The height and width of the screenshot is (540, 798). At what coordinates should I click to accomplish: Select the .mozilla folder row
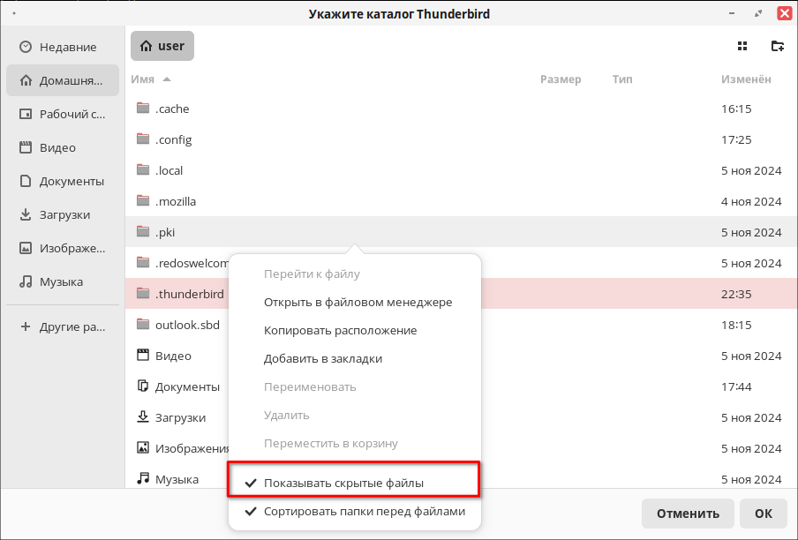pos(461,201)
